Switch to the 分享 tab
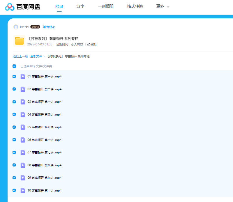Image resolution: width=233 pixels, height=202 pixels. pyautogui.click(x=80, y=6)
